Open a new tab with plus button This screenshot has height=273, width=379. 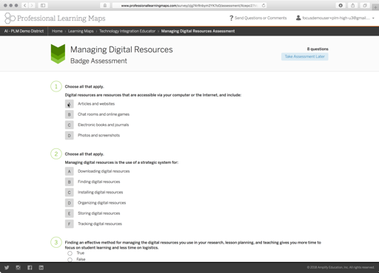375,7
